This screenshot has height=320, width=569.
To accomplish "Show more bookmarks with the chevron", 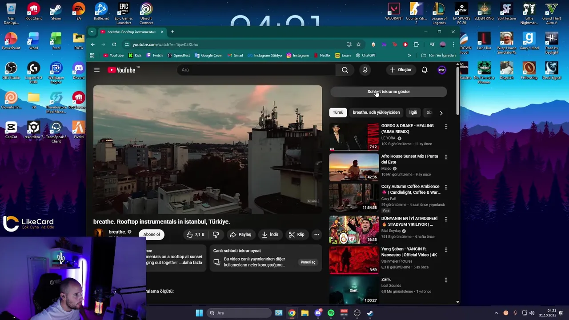I will [409, 56].
